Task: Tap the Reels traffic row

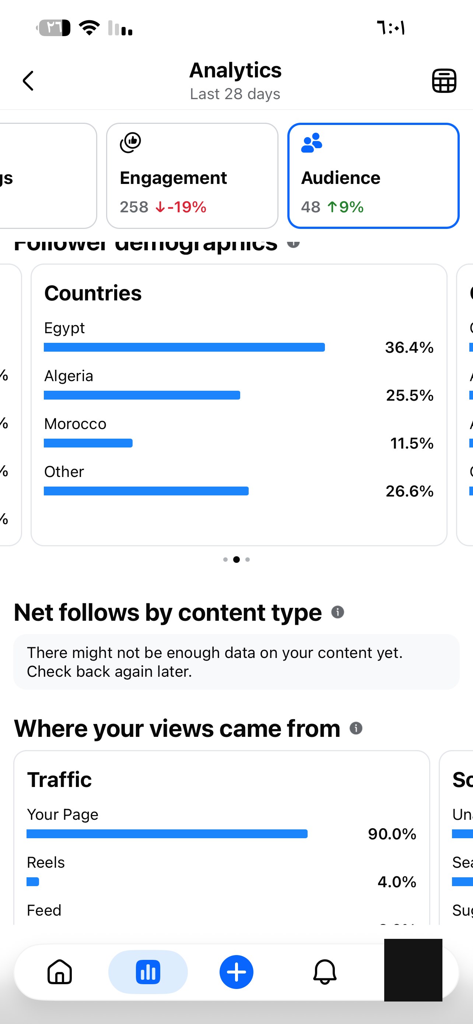Action: point(222,871)
